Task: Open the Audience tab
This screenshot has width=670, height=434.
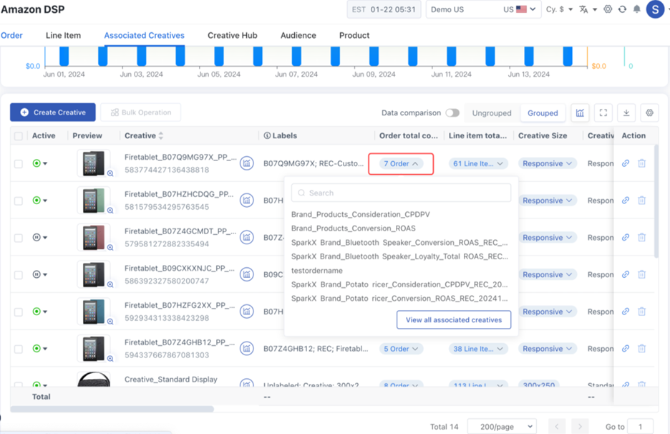Action: click(x=298, y=35)
